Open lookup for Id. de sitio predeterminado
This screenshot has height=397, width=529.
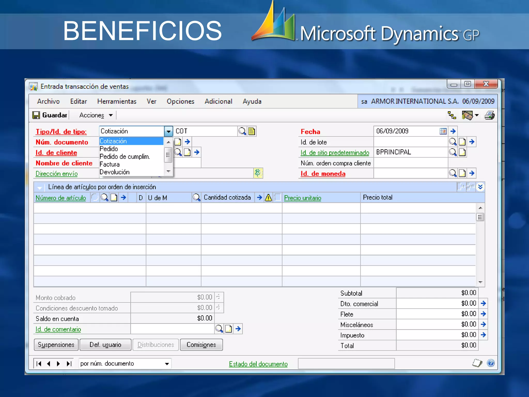pyautogui.click(x=453, y=152)
